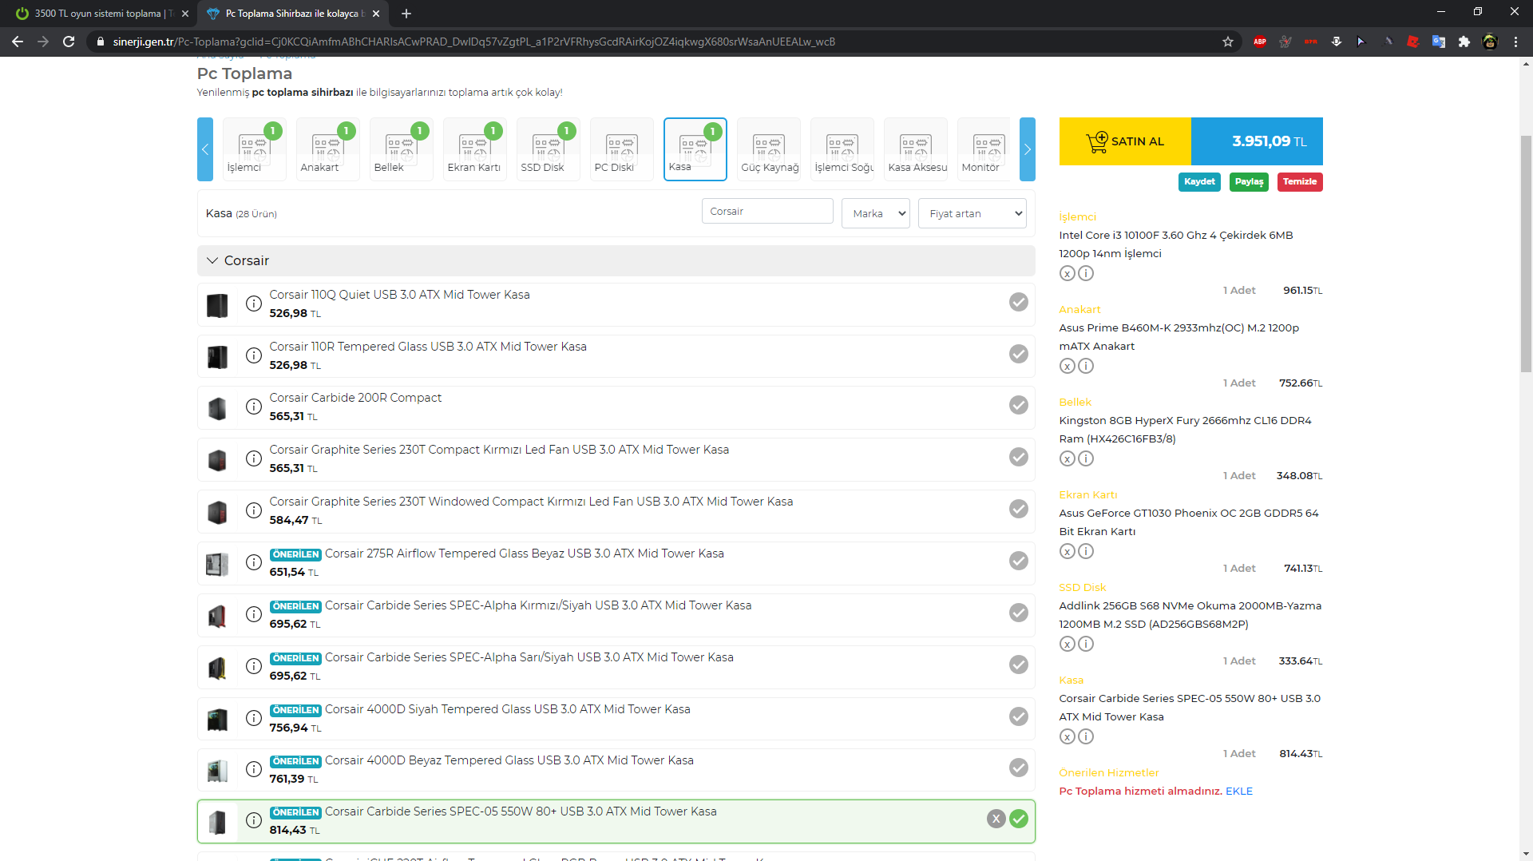The height and width of the screenshot is (861, 1533).
Task: Open the Chrome profile avatar
Action: coord(1490,42)
